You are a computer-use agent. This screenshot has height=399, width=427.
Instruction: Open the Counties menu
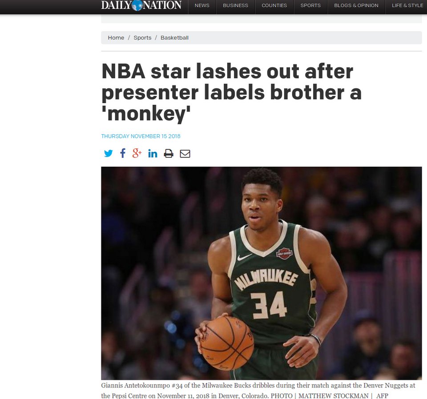click(274, 5)
